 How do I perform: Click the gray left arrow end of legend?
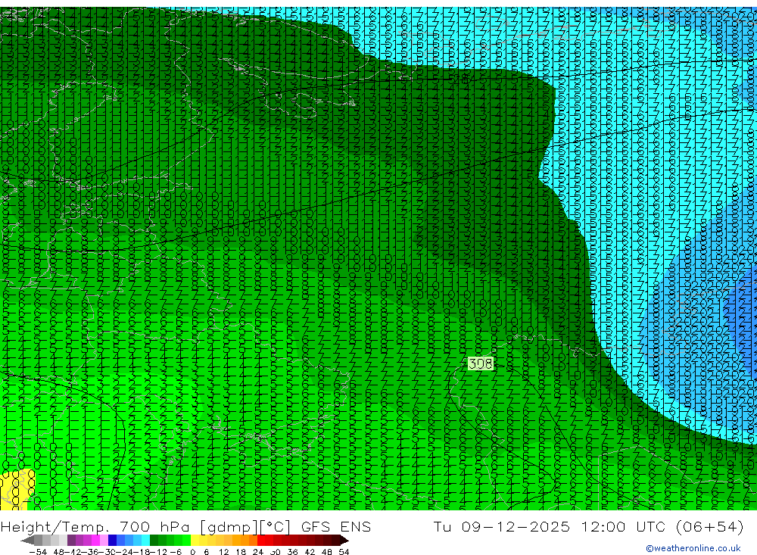click(x=27, y=540)
